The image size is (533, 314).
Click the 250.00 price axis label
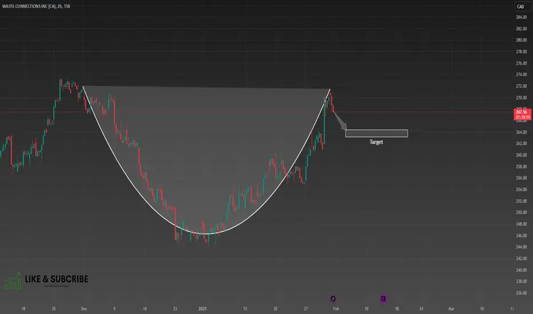[x=521, y=212]
